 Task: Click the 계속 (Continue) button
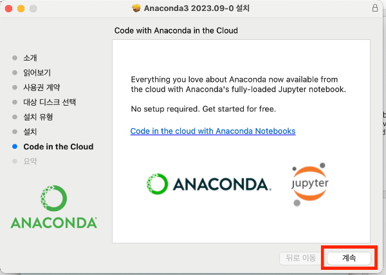tap(349, 258)
